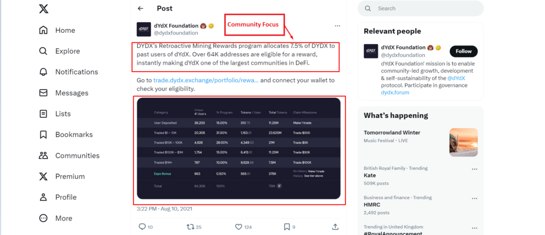Click the X logo icon
Viewport: 545px width, 235px height.
pos(44,9)
